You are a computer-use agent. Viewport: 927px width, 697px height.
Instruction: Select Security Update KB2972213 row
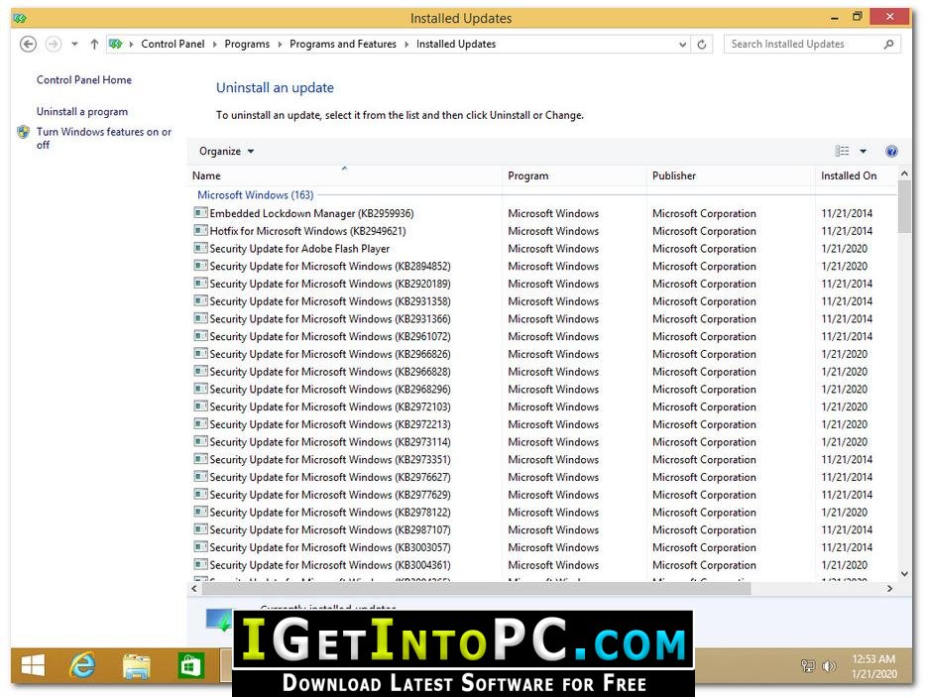541,424
